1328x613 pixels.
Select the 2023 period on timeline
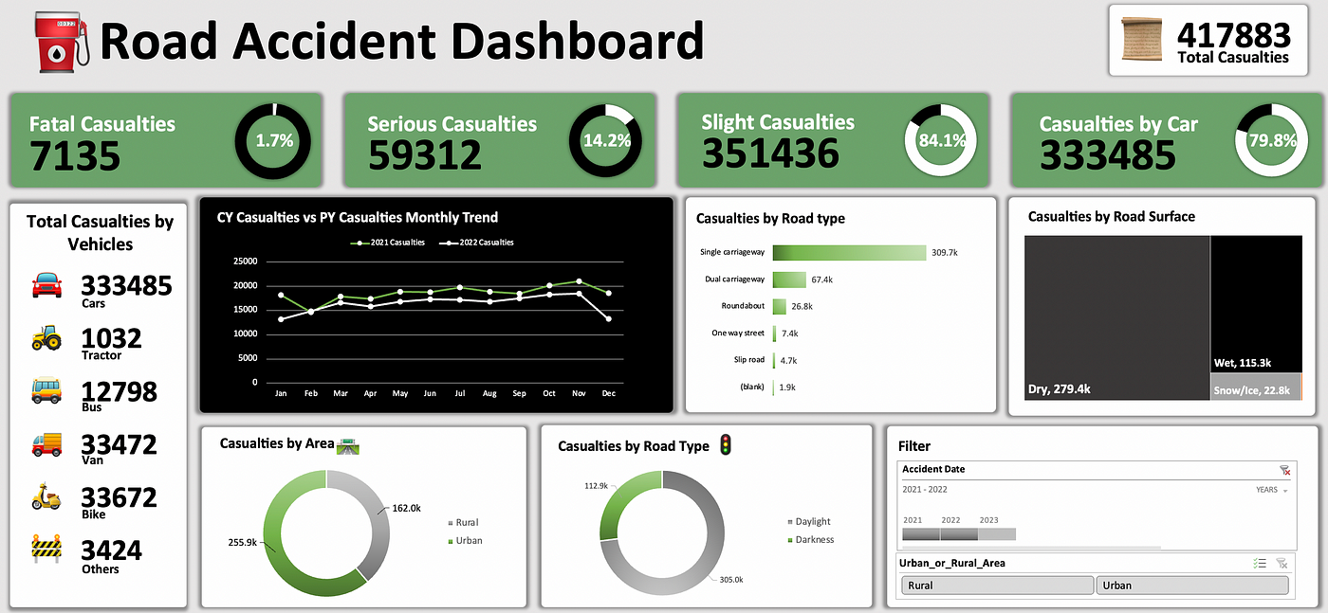pos(996,534)
